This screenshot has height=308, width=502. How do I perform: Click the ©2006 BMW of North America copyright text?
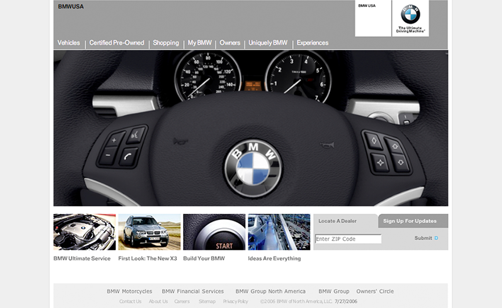coord(296,301)
